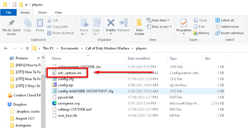Click Invert selection button
This screenshot has height=128, width=248.
click(229, 33)
